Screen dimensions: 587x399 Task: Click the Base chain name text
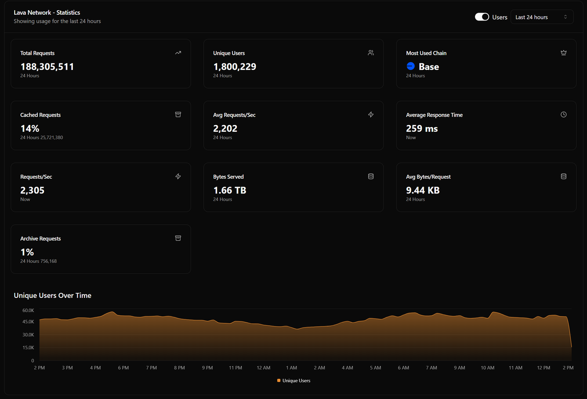[429, 66]
